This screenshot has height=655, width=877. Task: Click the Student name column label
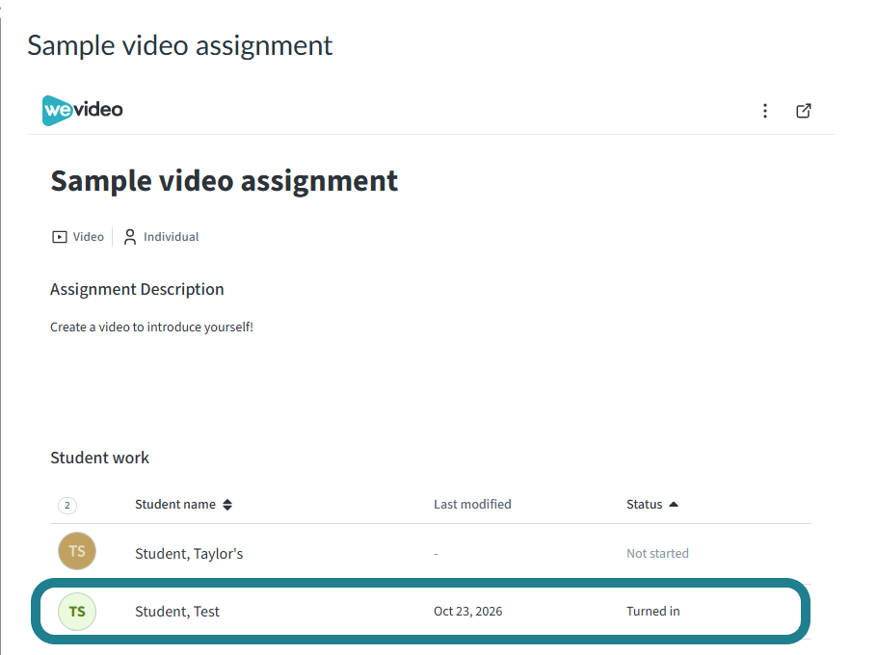pyautogui.click(x=175, y=504)
